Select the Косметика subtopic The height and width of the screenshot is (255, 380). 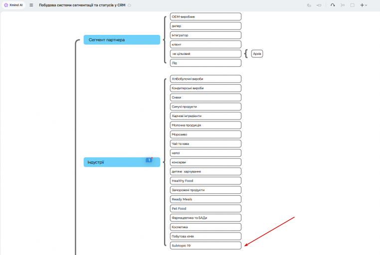point(205,227)
